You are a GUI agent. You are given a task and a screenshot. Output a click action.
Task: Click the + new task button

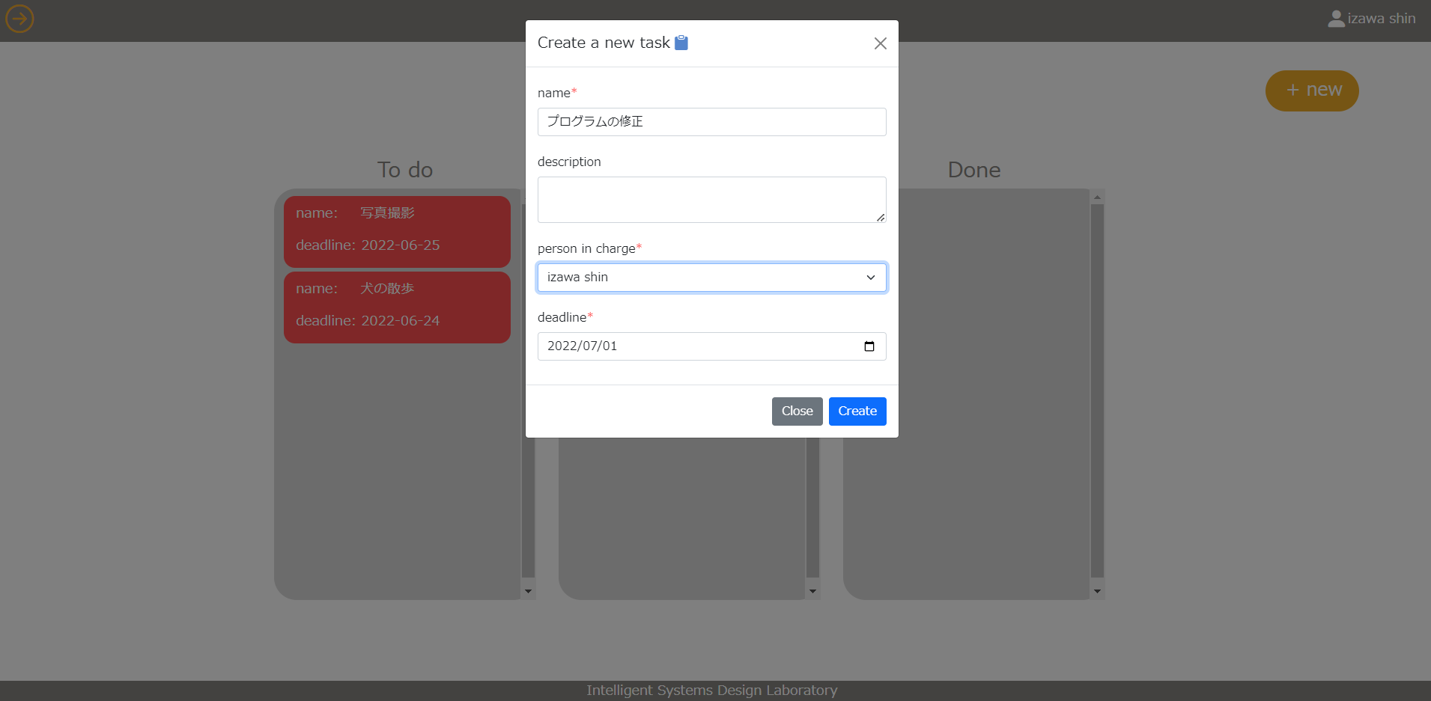[x=1312, y=91]
